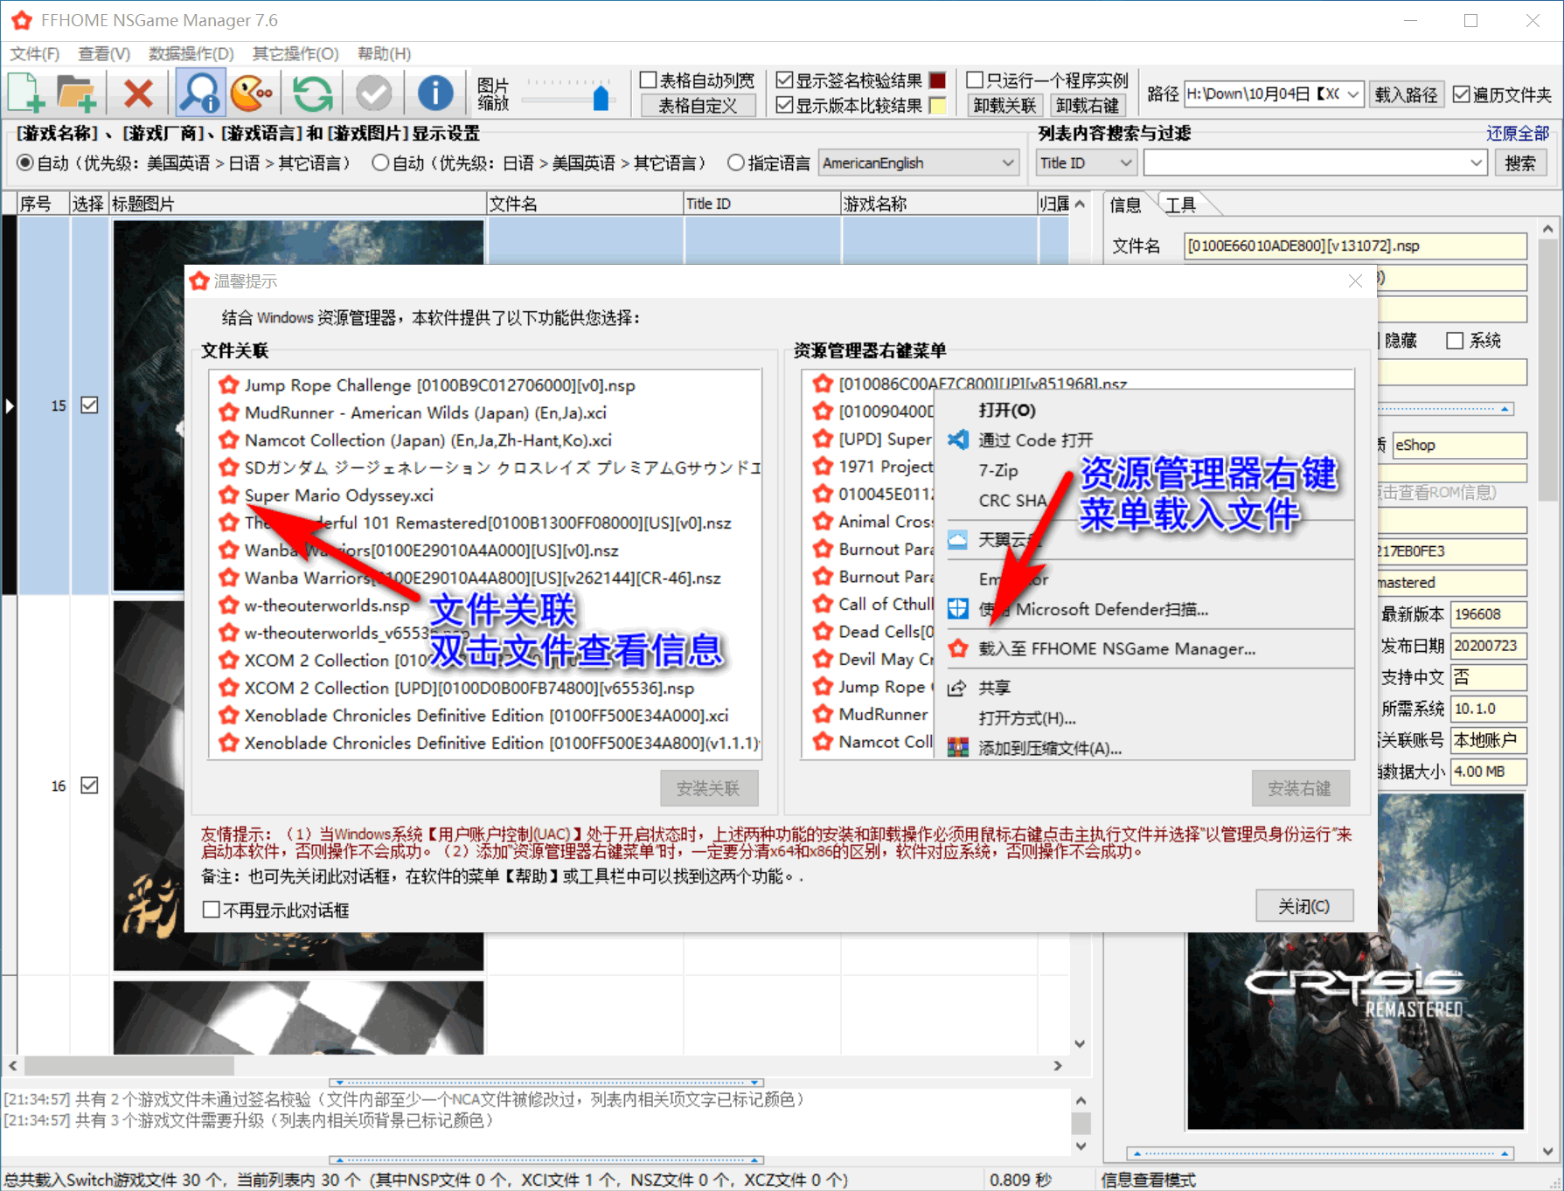The height and width of the screenshot is (1191, 1564).
Task: Uncheck 显示签名校验结果 checkbox
Action: tap(785, 80)
